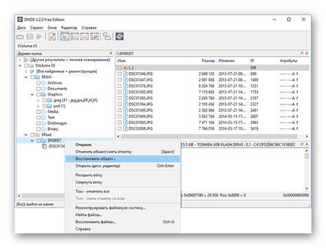
Task: Check the $RAW folder checkbox
Action: (32, 77)
